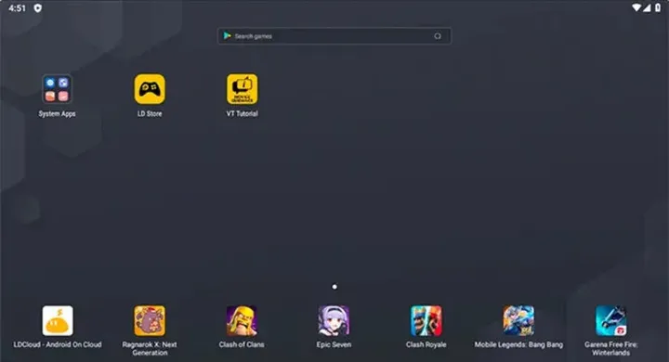Tap the Google Play logo in search bar
Viewport: 669px width, 362px height.
pos(228,36)
